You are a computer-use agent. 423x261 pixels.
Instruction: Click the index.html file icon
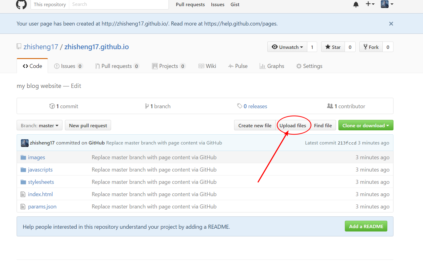pyautogui.click(x=23, y=194)
